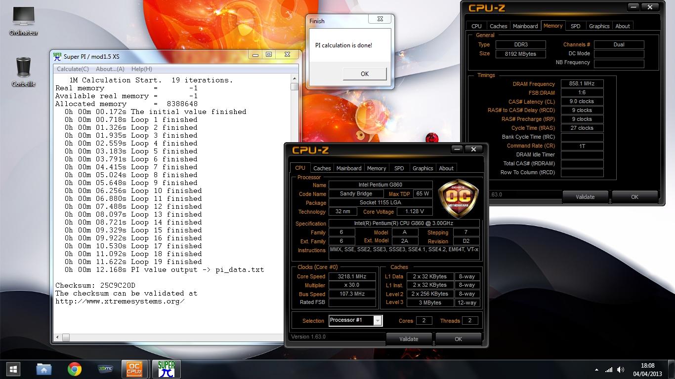
Task: Switch to About tab in front CPU-Z
Action: tap(446, 168)
